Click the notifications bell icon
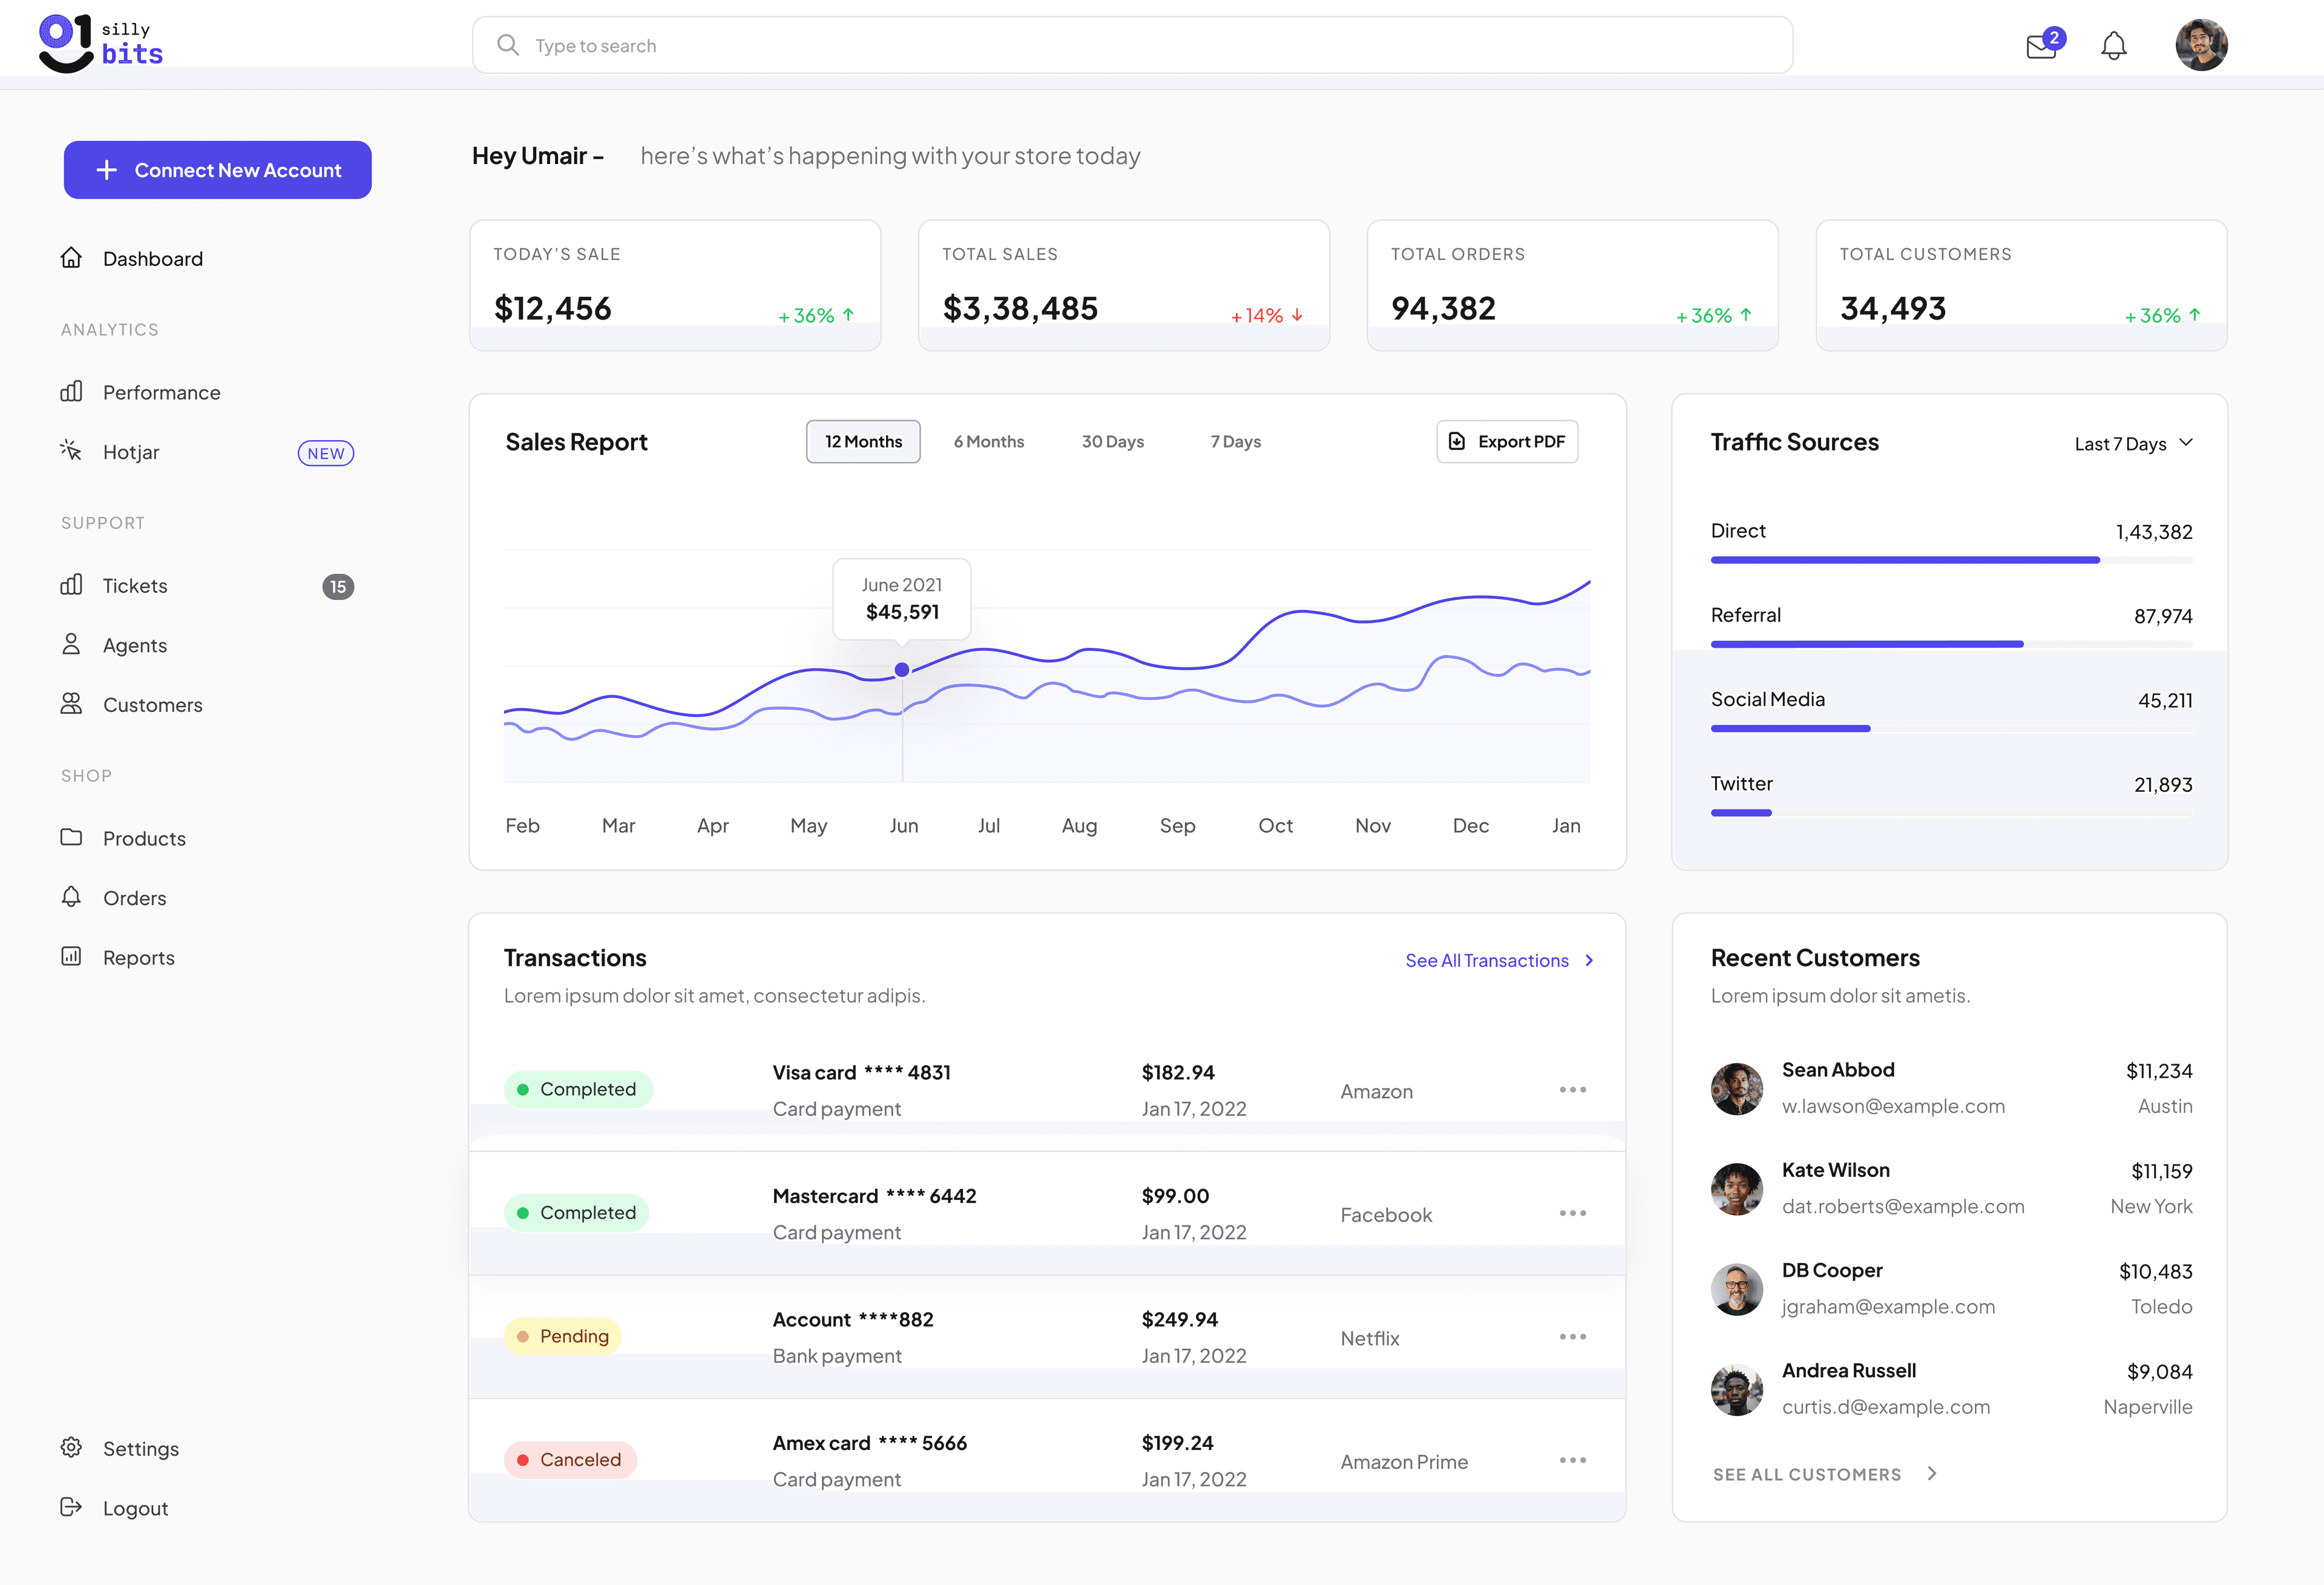 point(2113,46)
